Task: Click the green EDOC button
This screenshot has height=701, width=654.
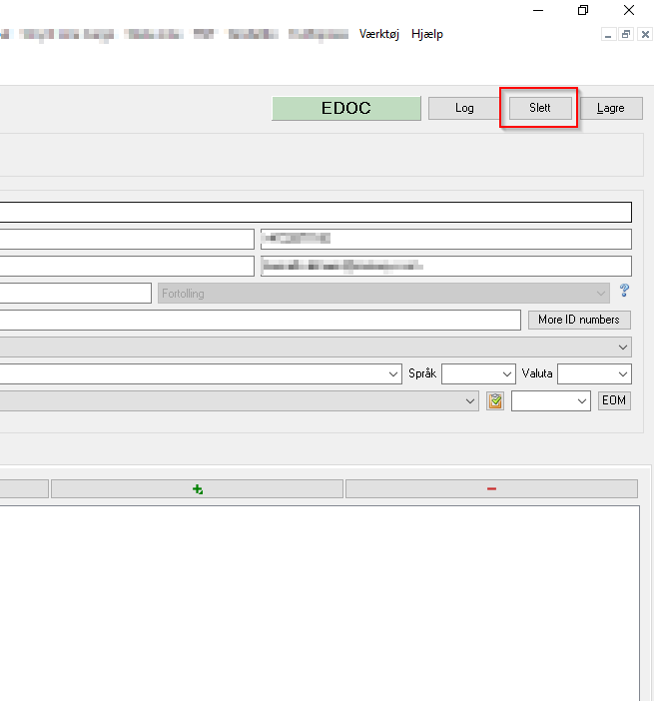Action: 345,108
